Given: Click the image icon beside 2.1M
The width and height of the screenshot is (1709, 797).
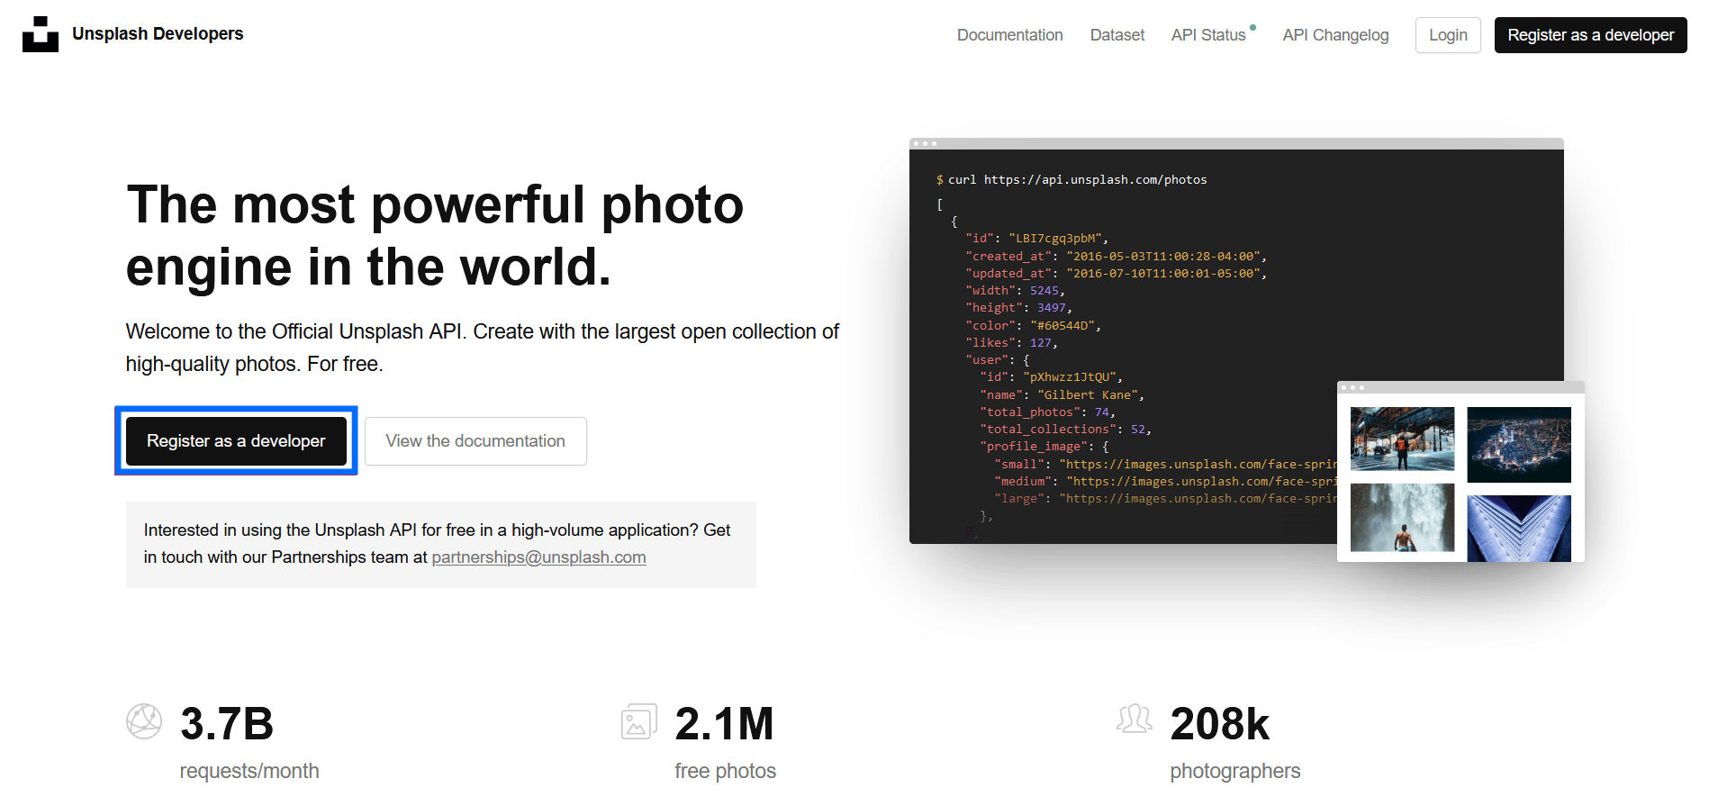Looking at the screenshot, I should tap(638, 721).
